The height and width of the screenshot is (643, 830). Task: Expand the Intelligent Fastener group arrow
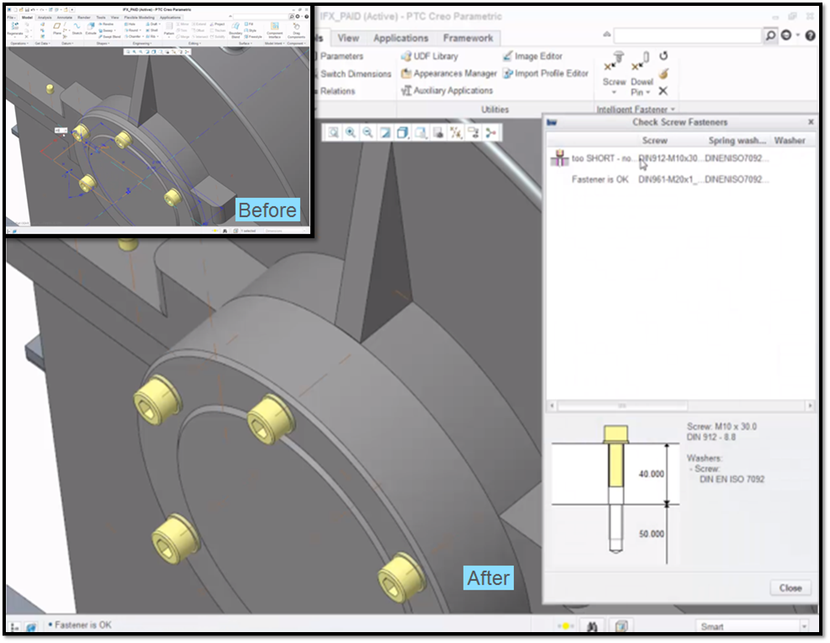click(673, 110)
